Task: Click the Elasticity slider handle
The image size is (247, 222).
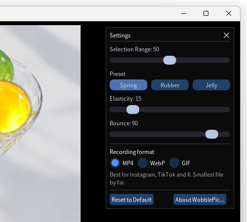Action: 133,110
